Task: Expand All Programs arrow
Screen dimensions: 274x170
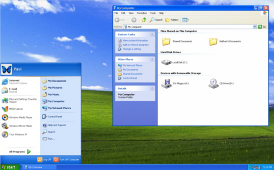Action: click(29, 151)
